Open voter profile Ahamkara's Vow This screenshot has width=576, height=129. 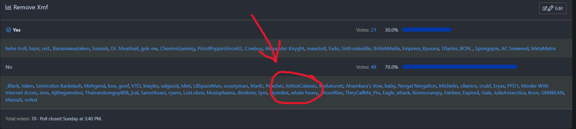point(364,86)
